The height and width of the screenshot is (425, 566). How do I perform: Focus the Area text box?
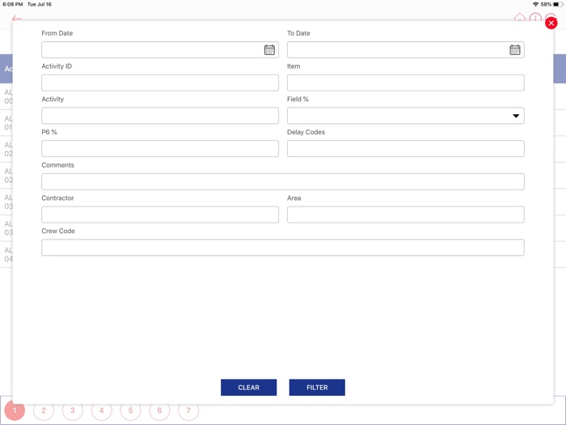point(405,215)
